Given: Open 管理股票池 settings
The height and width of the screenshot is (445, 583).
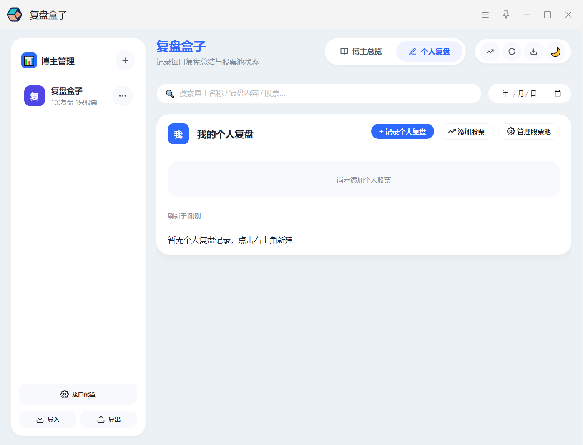Looking at the screenshot, I should pos(528,132).
